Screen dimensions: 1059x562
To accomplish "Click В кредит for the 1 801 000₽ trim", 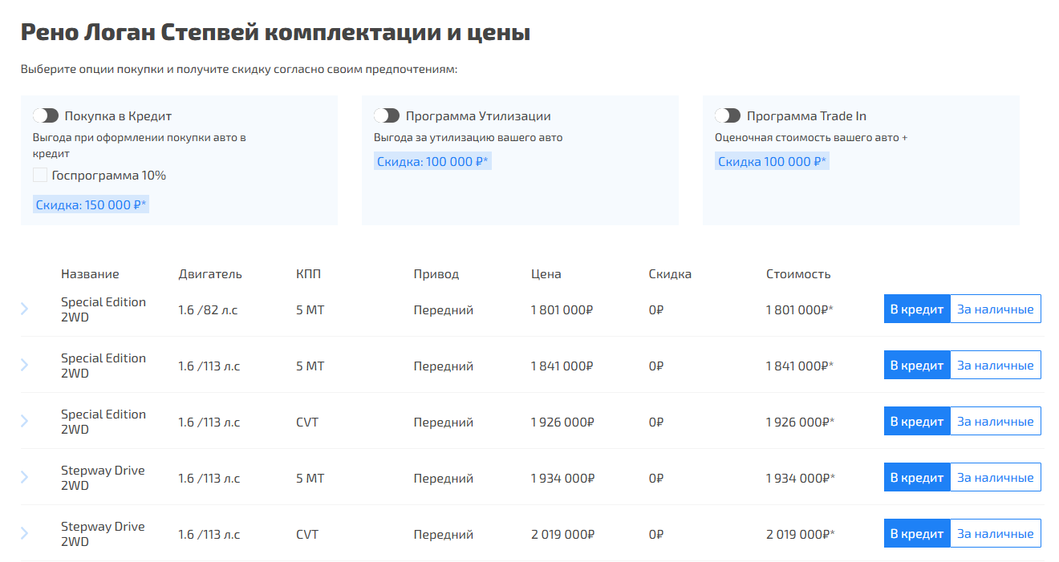I will coord(917,309).
